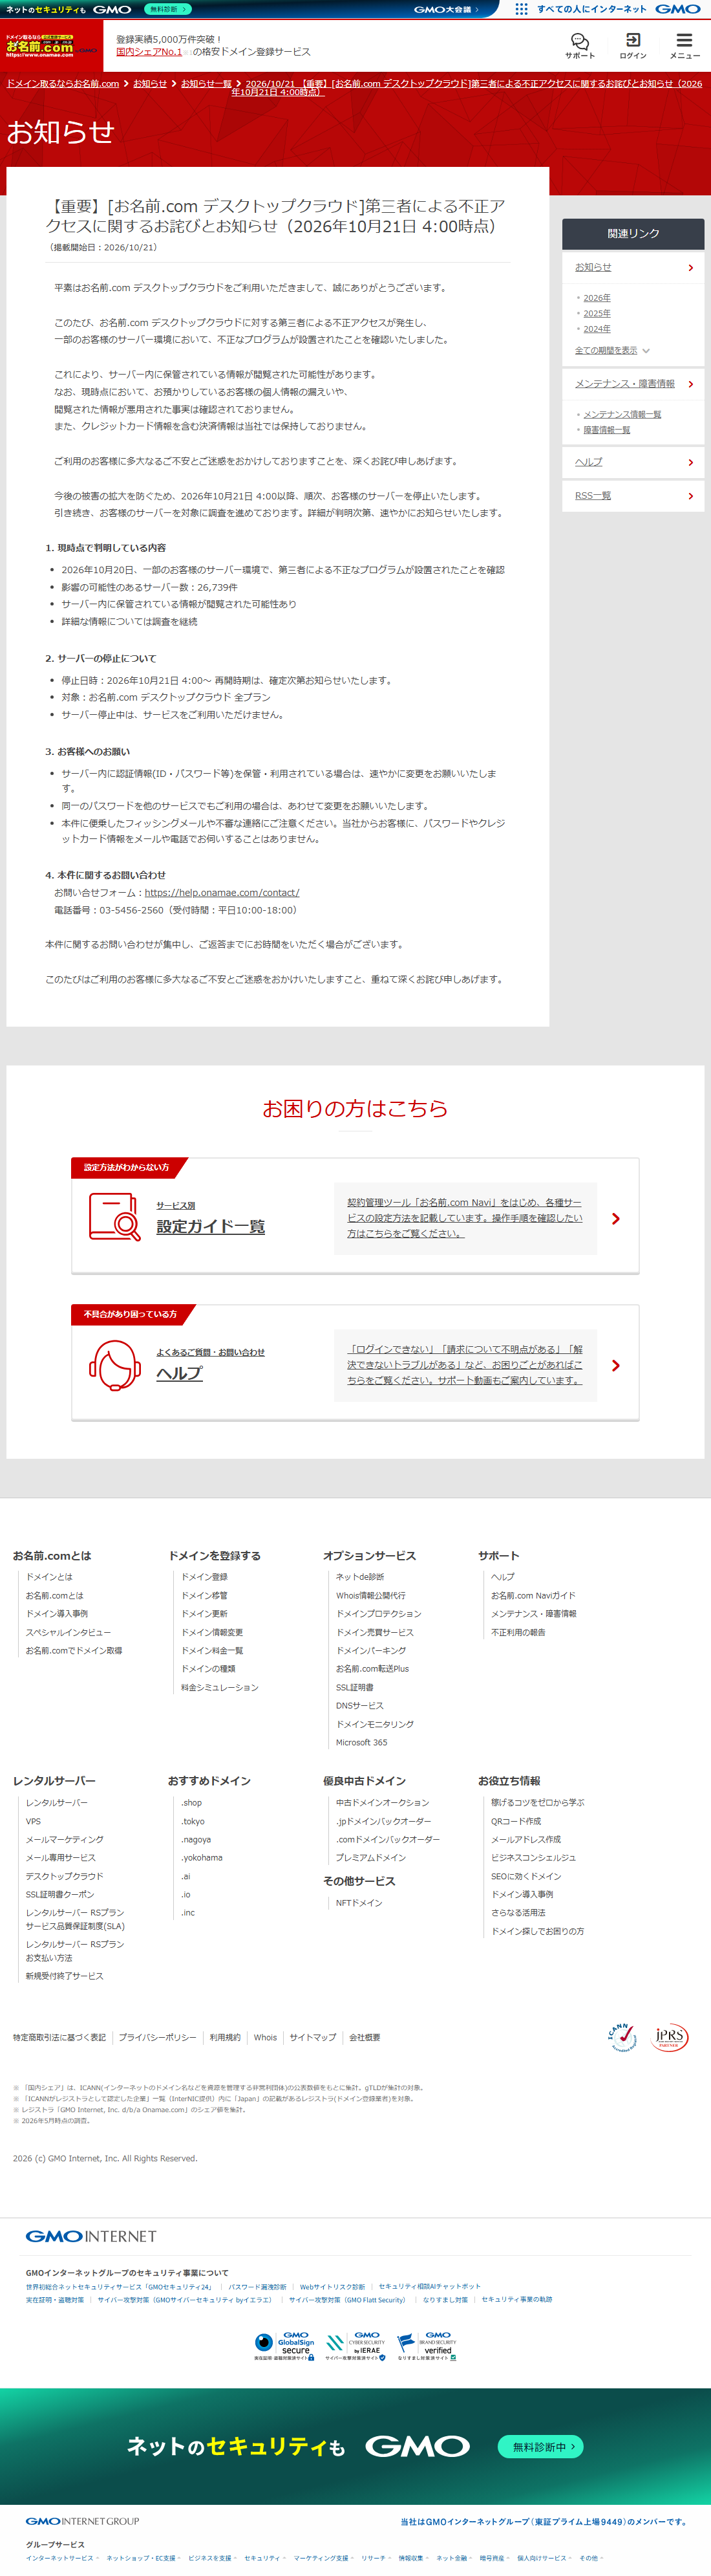
Task: Open VPS footer link
Action: click(x=33, y=1822)
